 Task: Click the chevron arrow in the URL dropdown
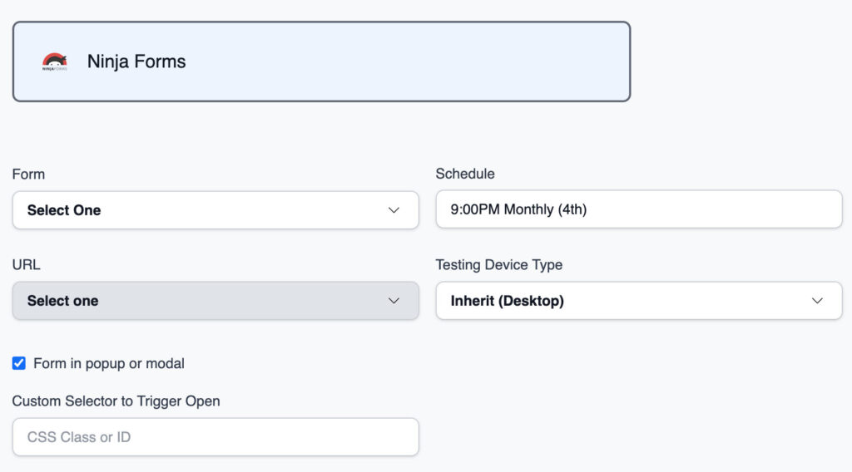point(394,301)
